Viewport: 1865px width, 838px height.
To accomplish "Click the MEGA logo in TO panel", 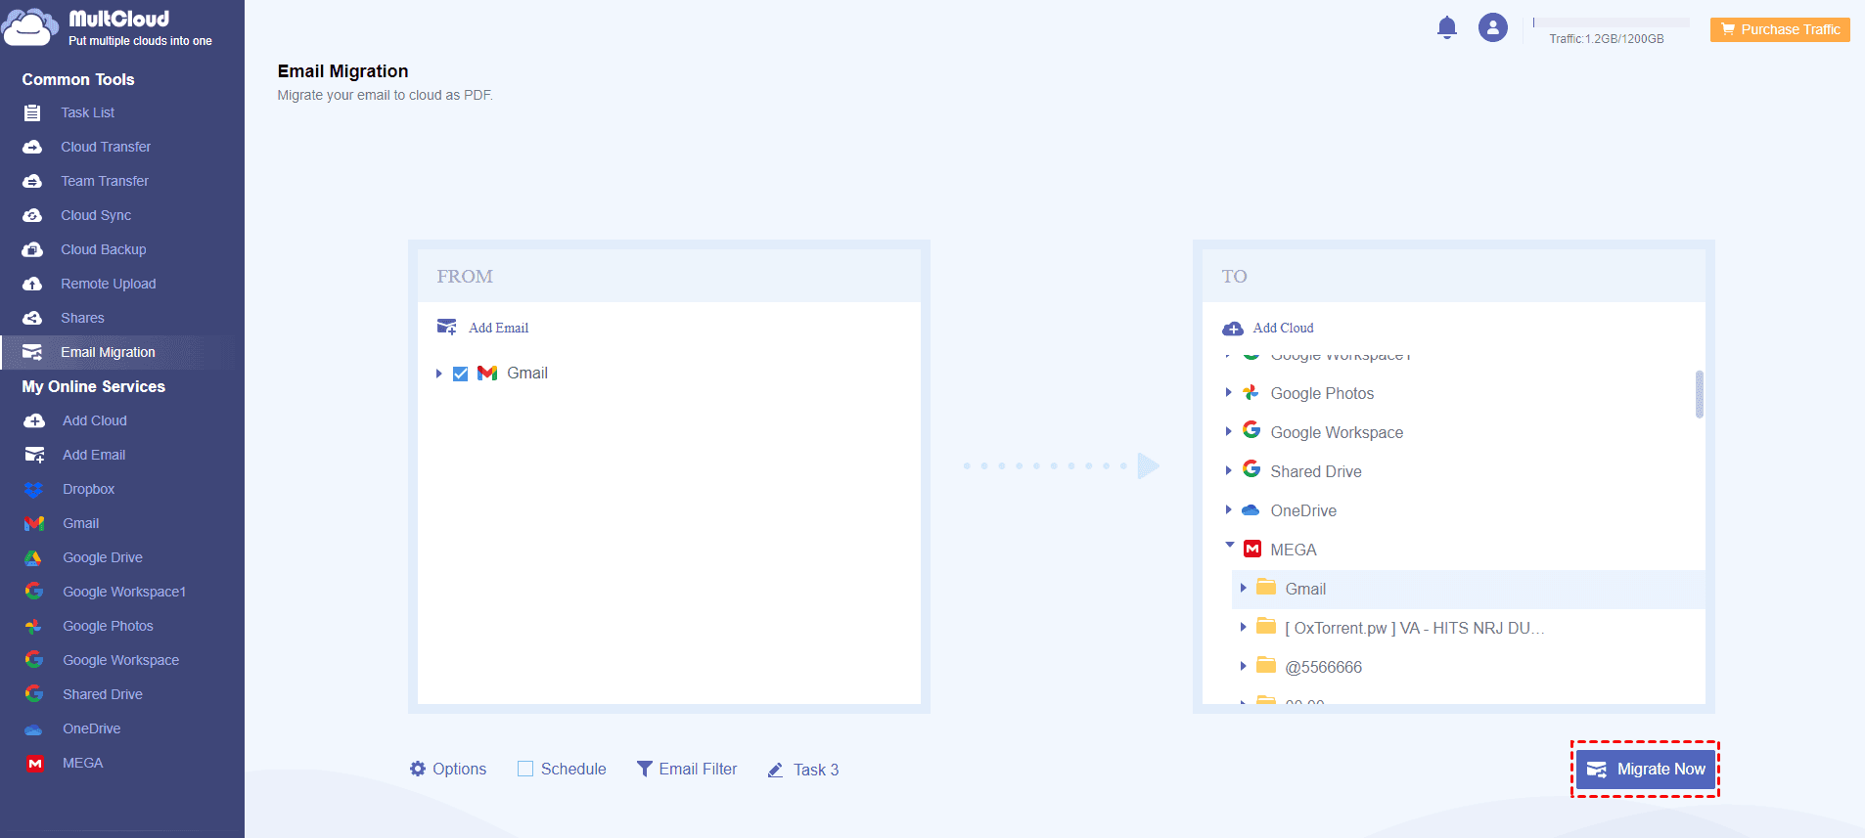I will pyautogui.click(x=1252, y=549).
